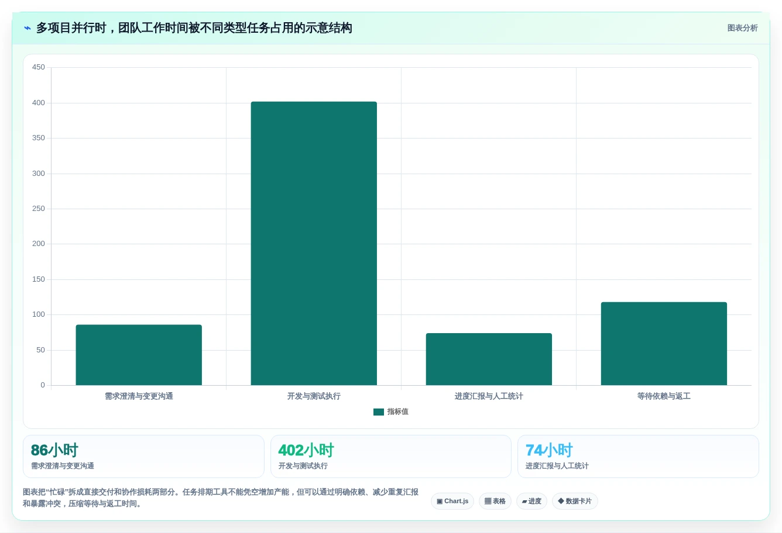Click the 图表分析 label in the header
This screenshot has height=533, width=782.
(x=742, y=28)
